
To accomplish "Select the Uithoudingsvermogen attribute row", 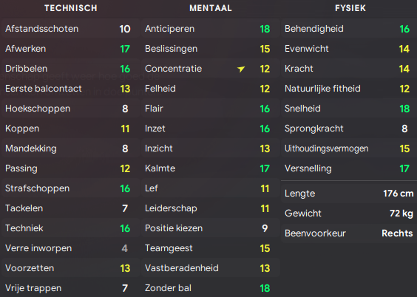I will [349, 148].
